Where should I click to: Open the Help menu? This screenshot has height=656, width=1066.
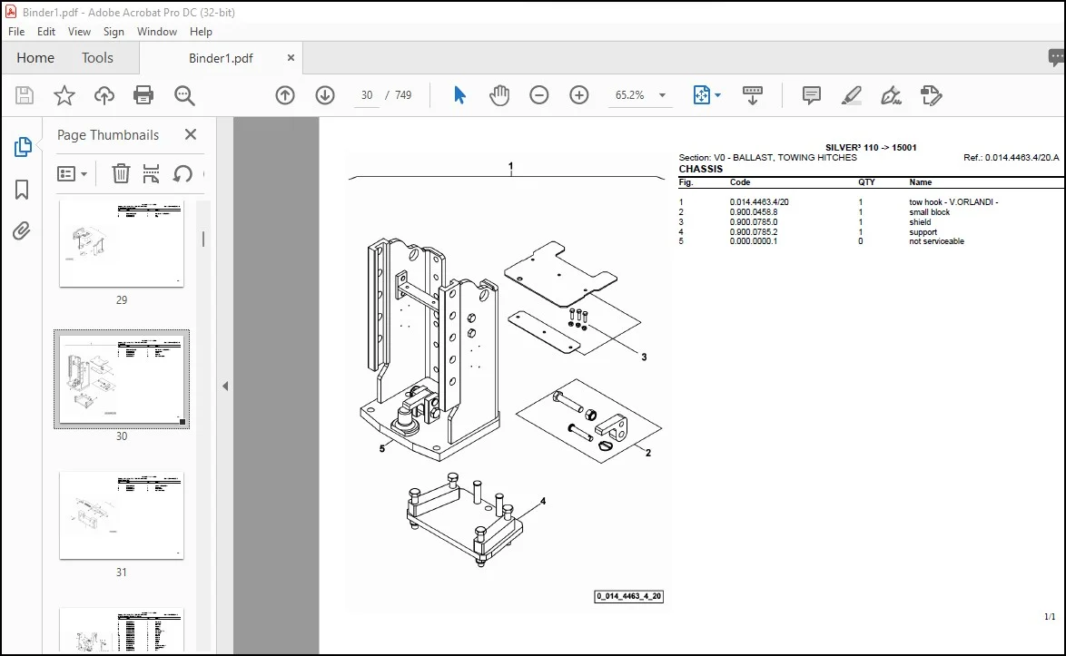pos(201,31)
